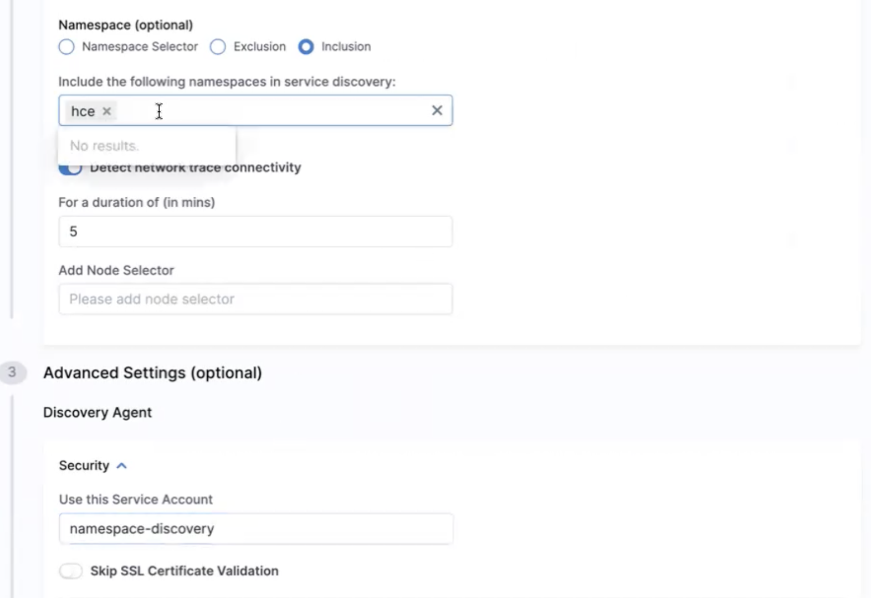Screen dimensions: 871x598
Task: Click the Discovery Agent heading
Action: tap(98, 412)
